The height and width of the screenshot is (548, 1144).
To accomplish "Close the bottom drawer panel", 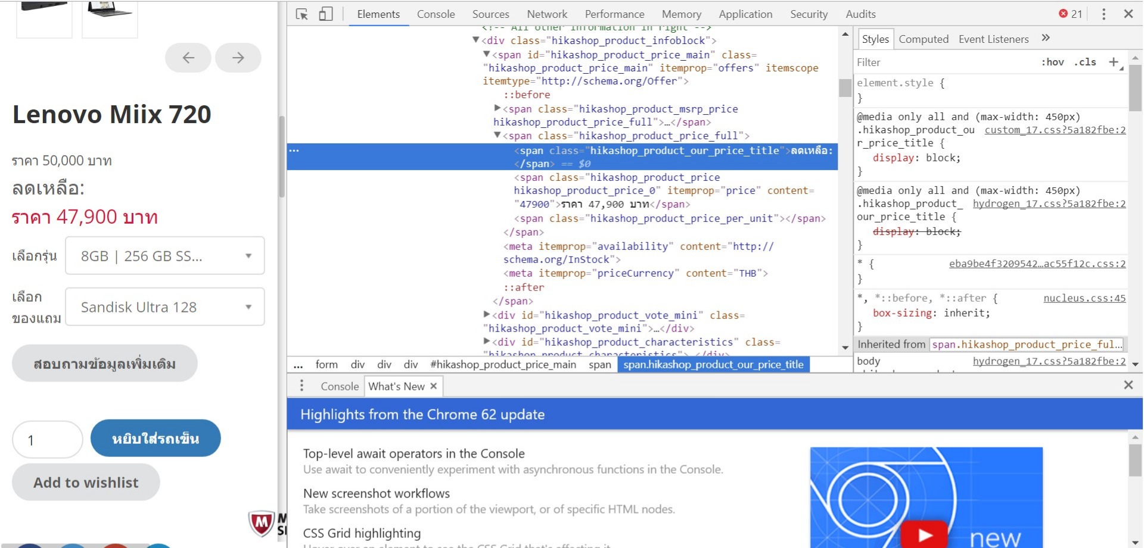I will click(1129, 385).
